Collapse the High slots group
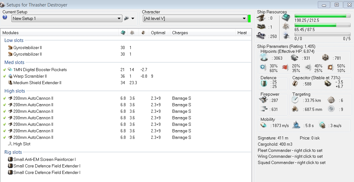Image resolution: width=354 pixels, height=182 pixels. click(x=15, y=91)
